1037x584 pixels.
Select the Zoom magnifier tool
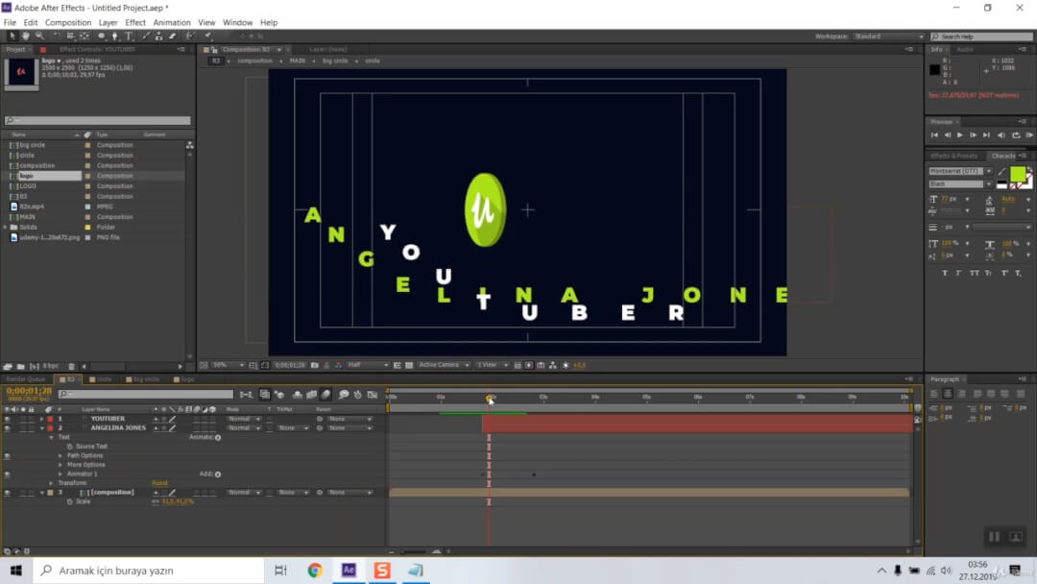coord(39,36)
